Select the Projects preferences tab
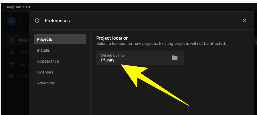257x115 pixels. click(60, 39)
